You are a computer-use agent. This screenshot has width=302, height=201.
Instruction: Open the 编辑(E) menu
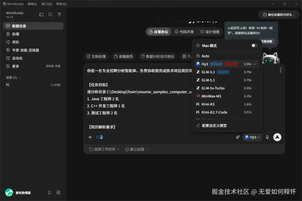32,4
